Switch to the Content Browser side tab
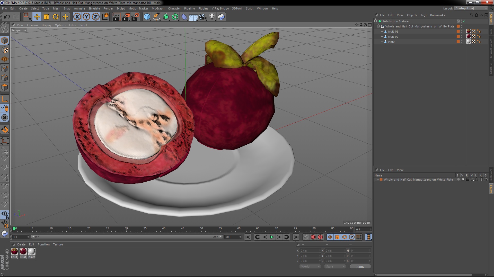494x277 pixels. pos(491,47)
